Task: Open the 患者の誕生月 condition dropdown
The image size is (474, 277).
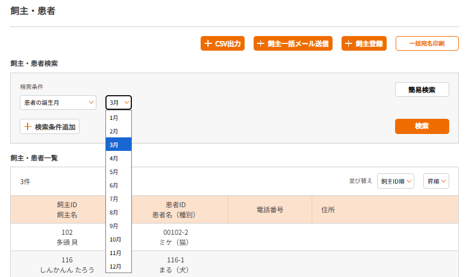Action: pyautogui.click(x=58, y=102)
